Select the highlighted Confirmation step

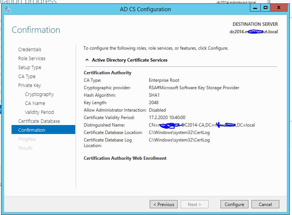click(43, 130)
